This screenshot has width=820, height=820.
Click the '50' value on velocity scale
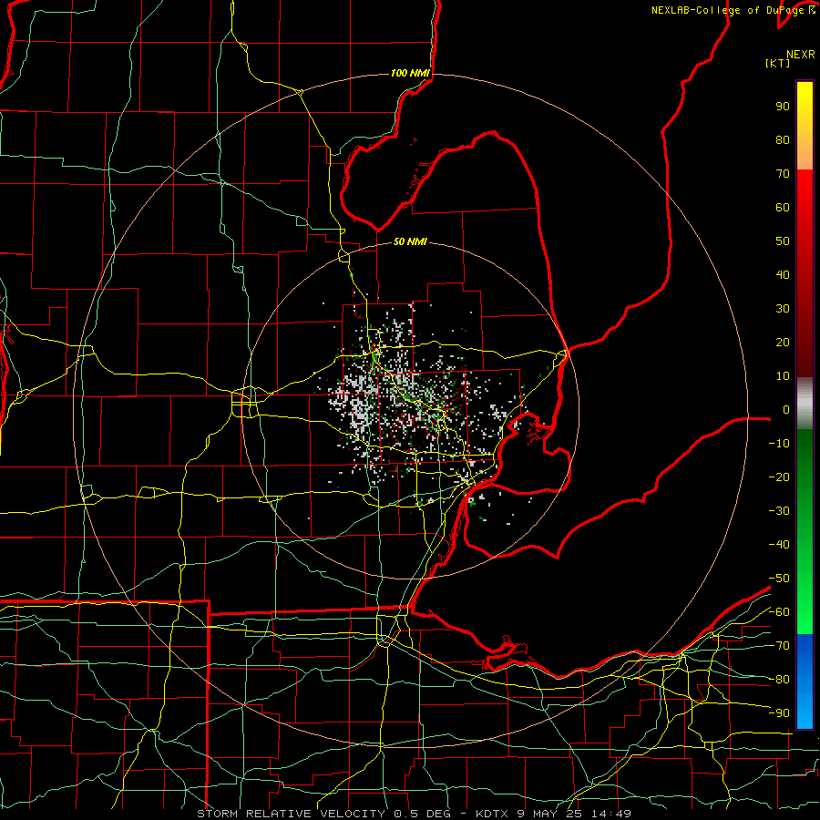(783, 241)
